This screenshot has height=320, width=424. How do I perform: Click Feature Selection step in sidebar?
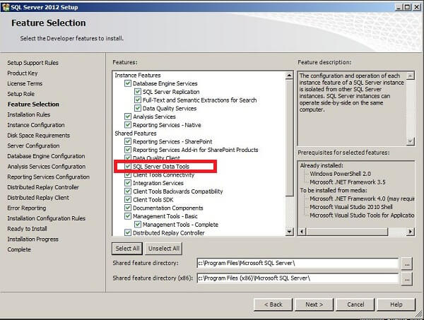tap(33, 104)
